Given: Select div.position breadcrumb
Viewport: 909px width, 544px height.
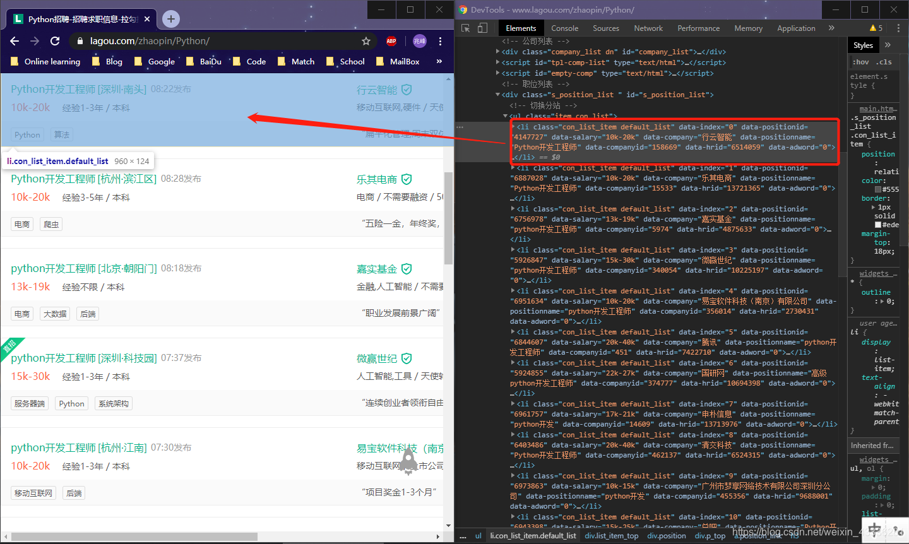Looking at the screenshot, I should (667, 536).
